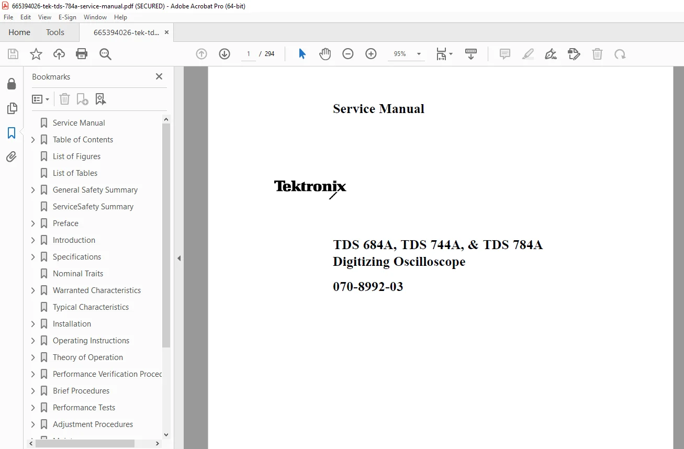Open the Help menu

[x=120, y=17]
